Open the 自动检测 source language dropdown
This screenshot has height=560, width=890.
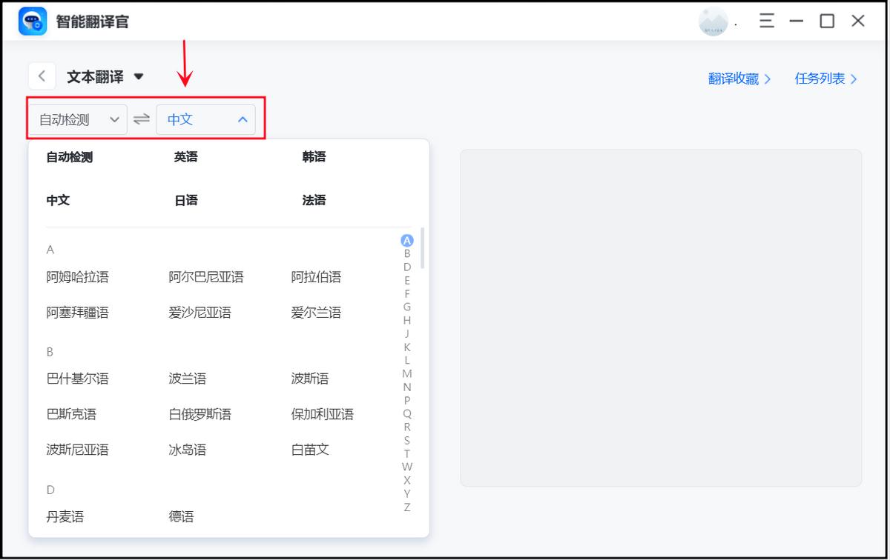click(x=77, y=119)
